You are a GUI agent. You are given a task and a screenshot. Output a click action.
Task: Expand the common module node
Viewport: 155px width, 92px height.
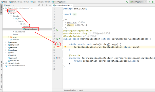6,42
